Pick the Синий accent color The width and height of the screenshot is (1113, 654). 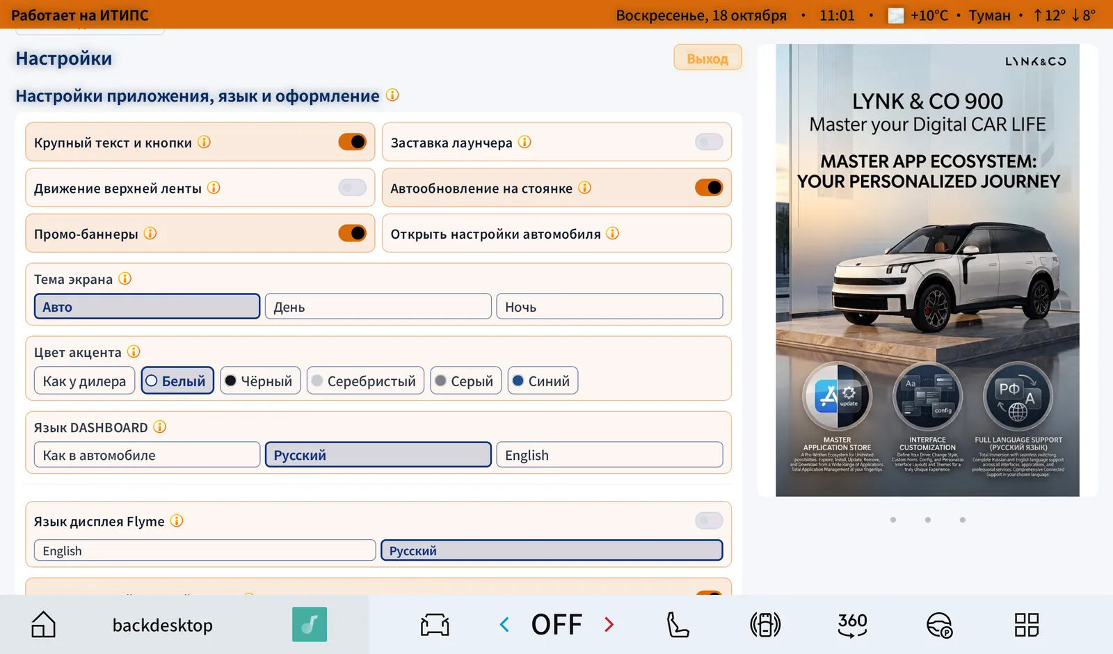click(543, 381)
